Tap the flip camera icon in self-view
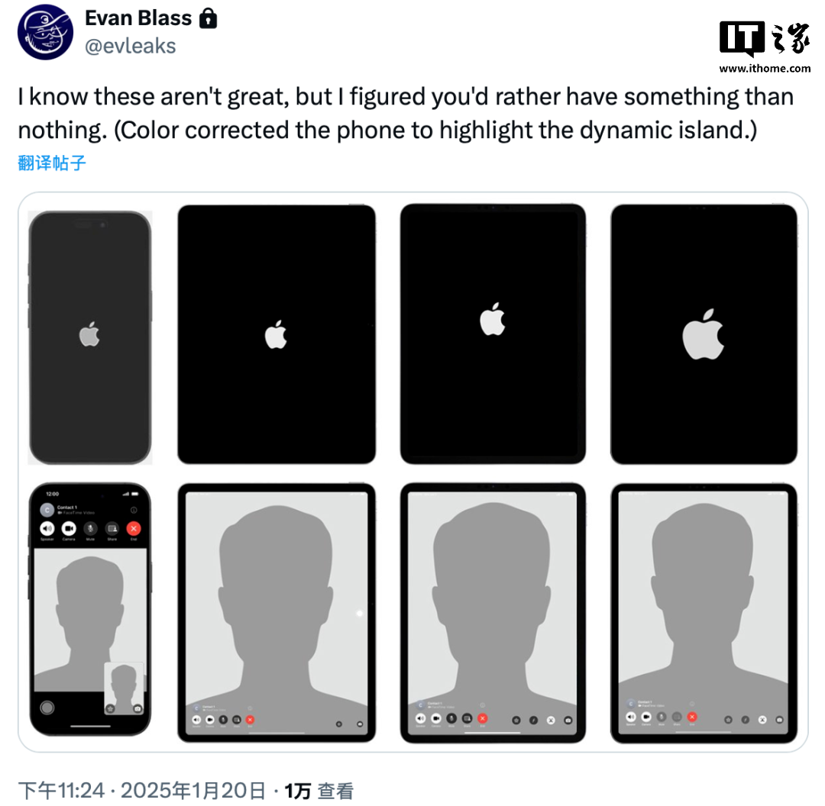 coord(137,709)
